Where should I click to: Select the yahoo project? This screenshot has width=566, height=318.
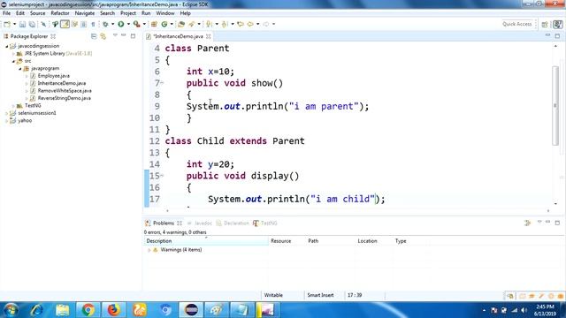tap(25, 121)
